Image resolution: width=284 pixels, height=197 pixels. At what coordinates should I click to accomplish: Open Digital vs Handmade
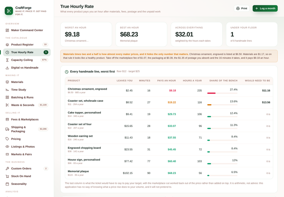[x=27, y=68]
